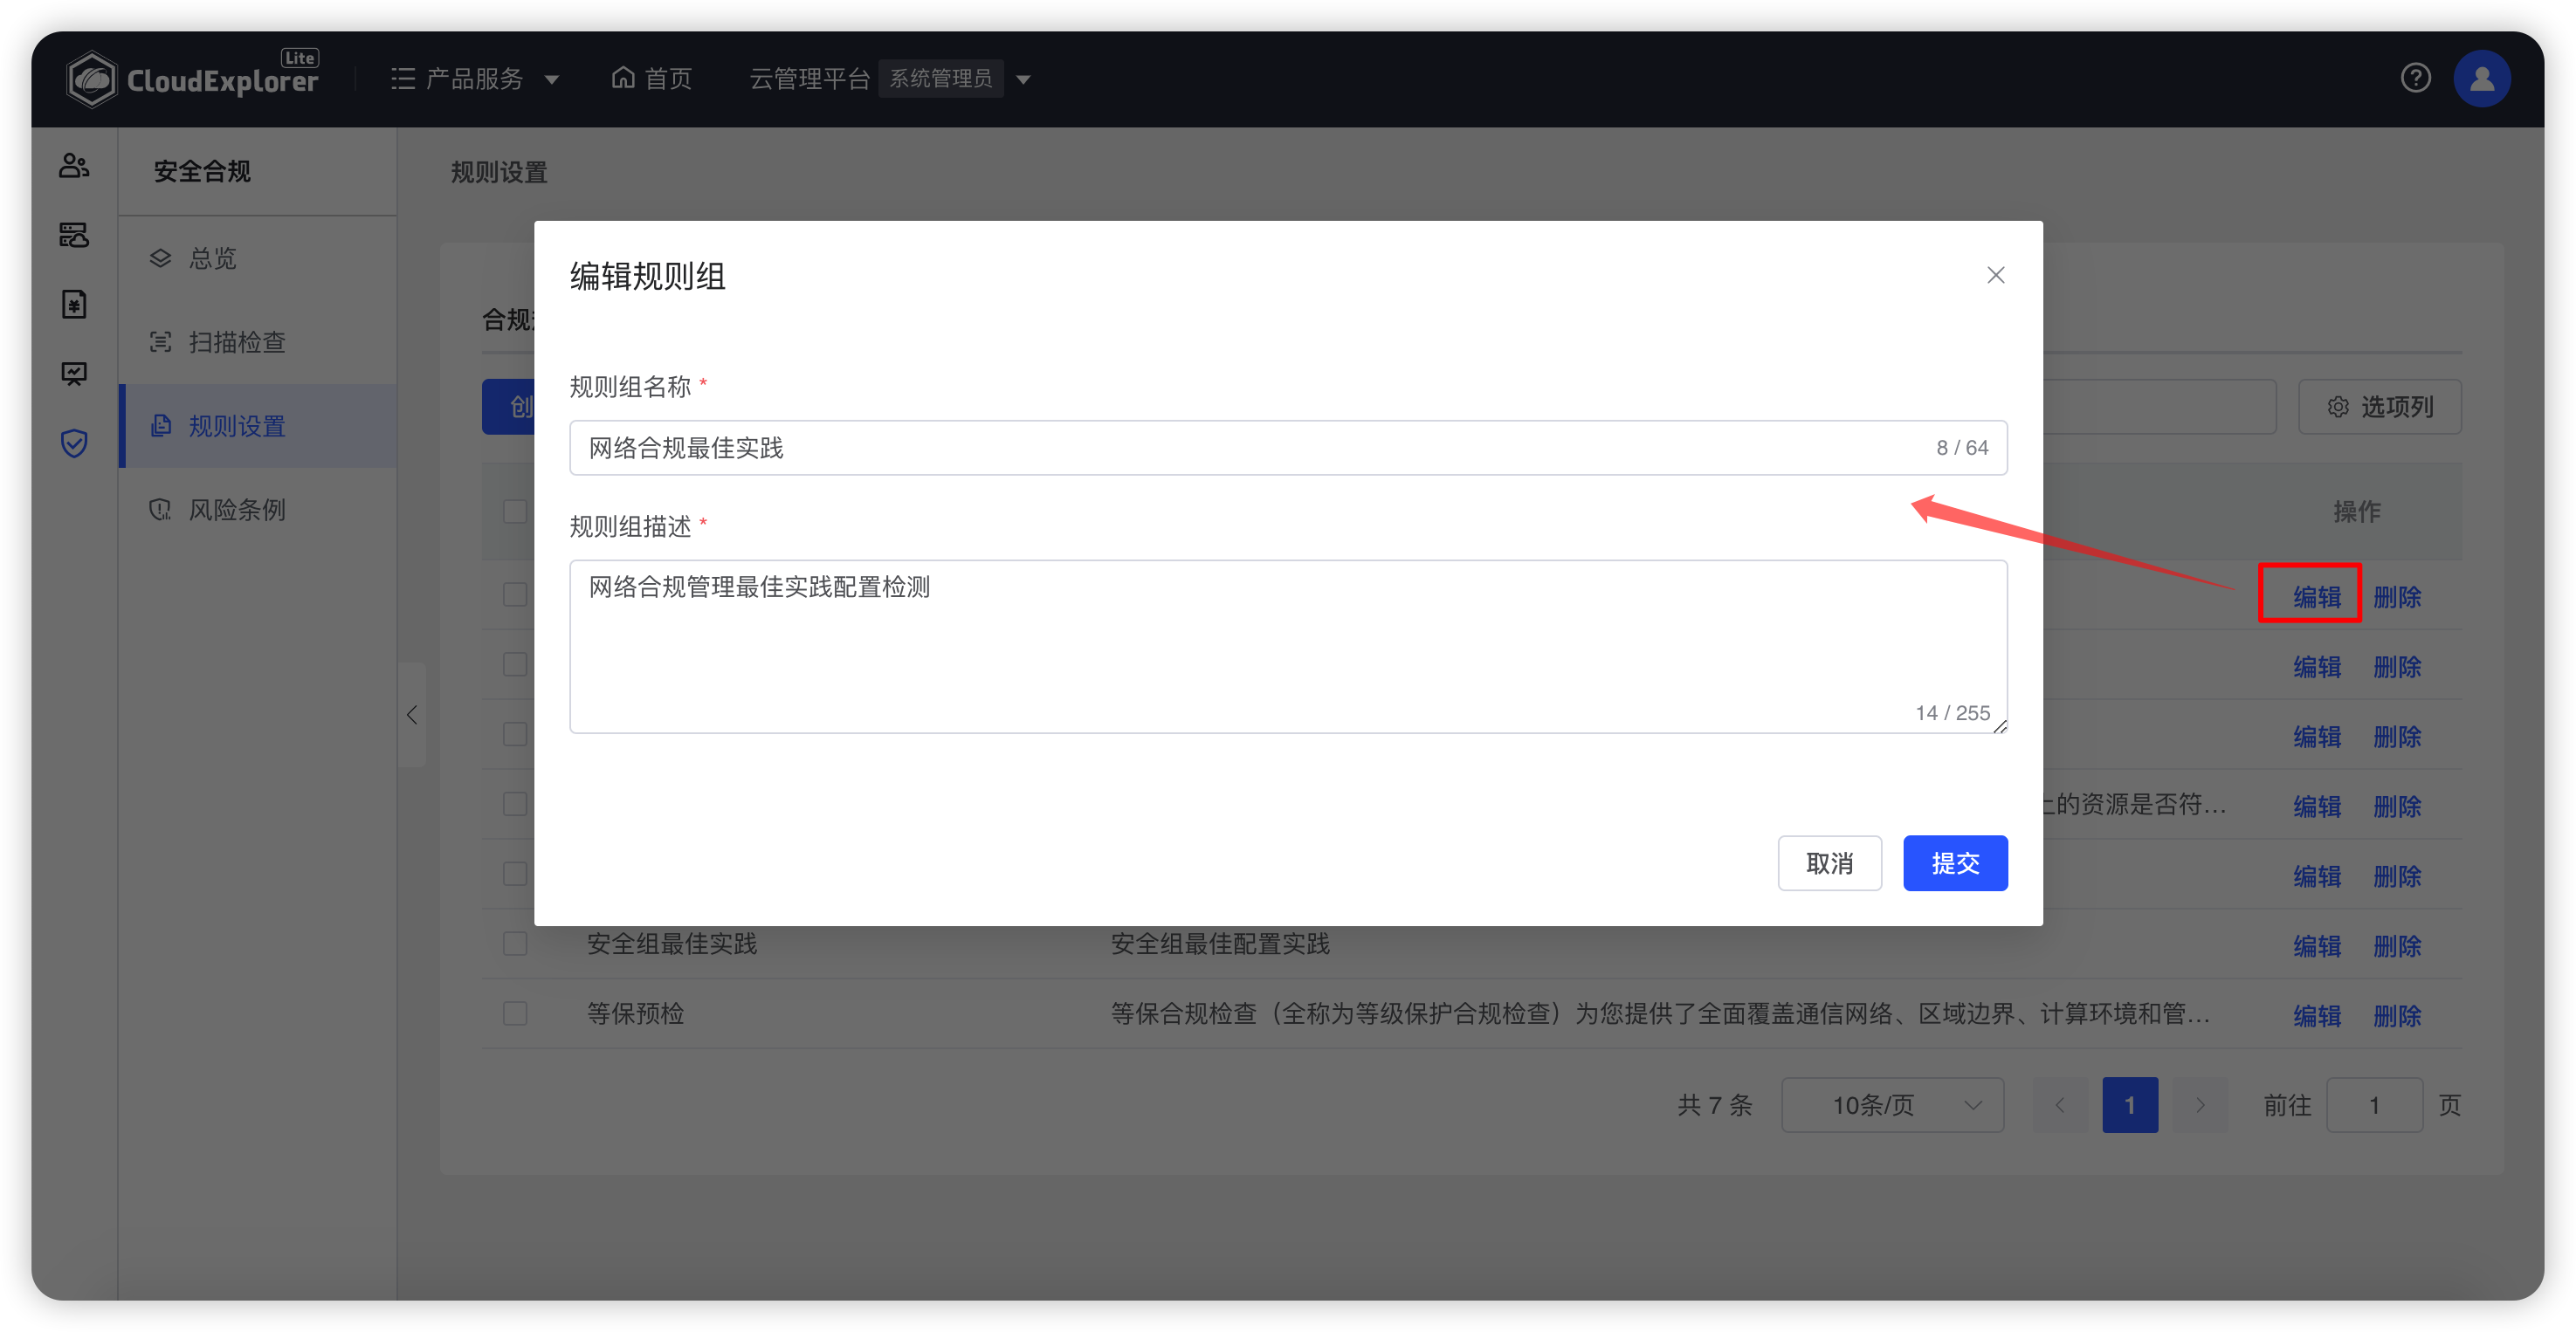Collapse the side menu with chevron
2576x1332 pixels.
click(x=412, y=715)
